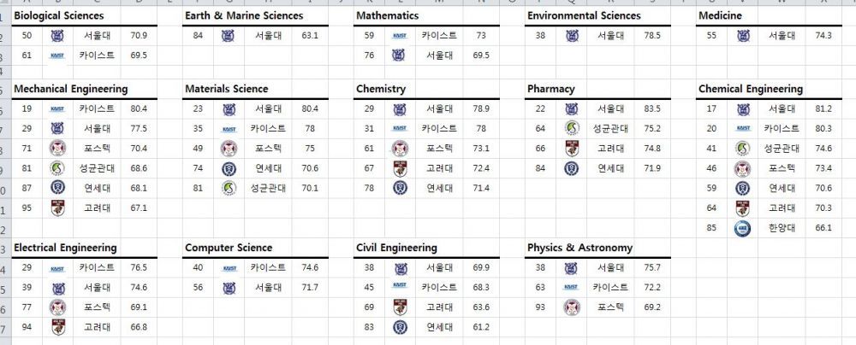
Task: Click the POSTECH logo in Physics & Astronomy
Action: (x=571, y=307)
